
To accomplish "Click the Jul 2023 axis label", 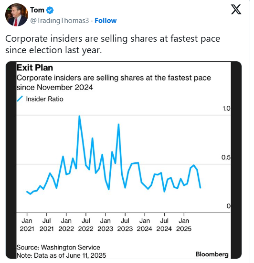I will 125,225.
